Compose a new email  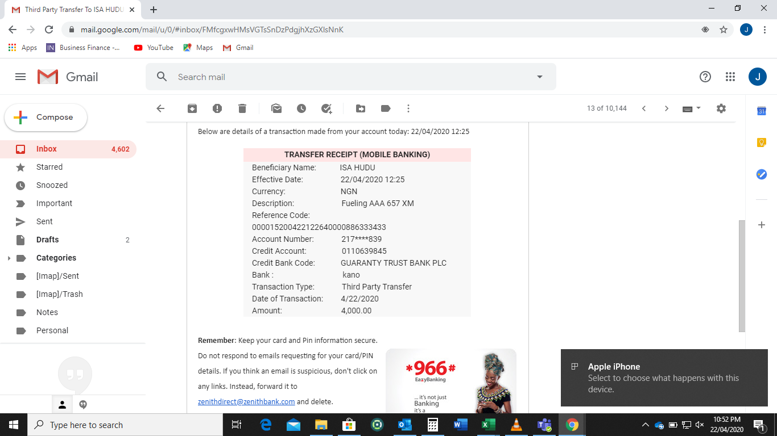coord(46,118)
